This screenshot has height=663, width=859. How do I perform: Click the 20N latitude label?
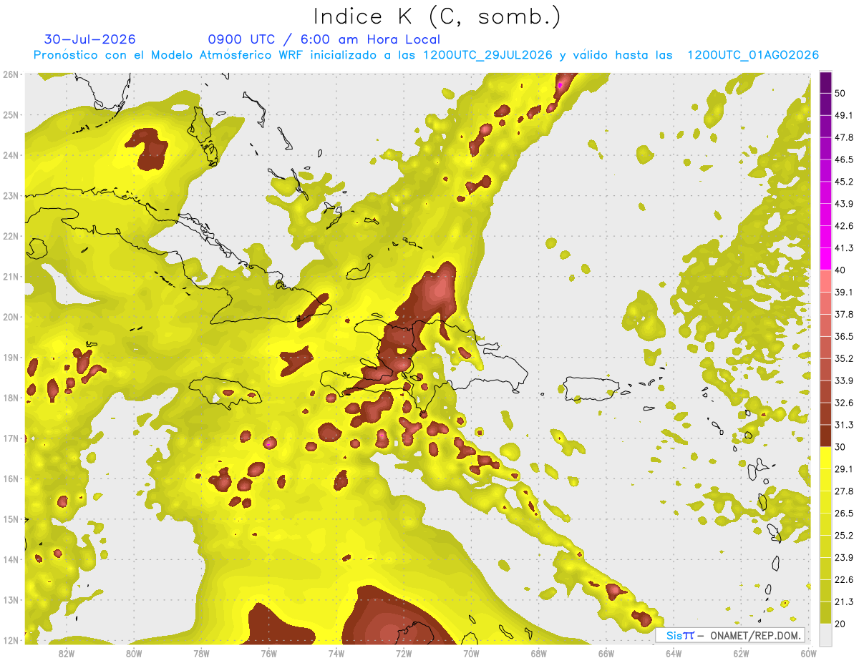[x=11, y=317]
